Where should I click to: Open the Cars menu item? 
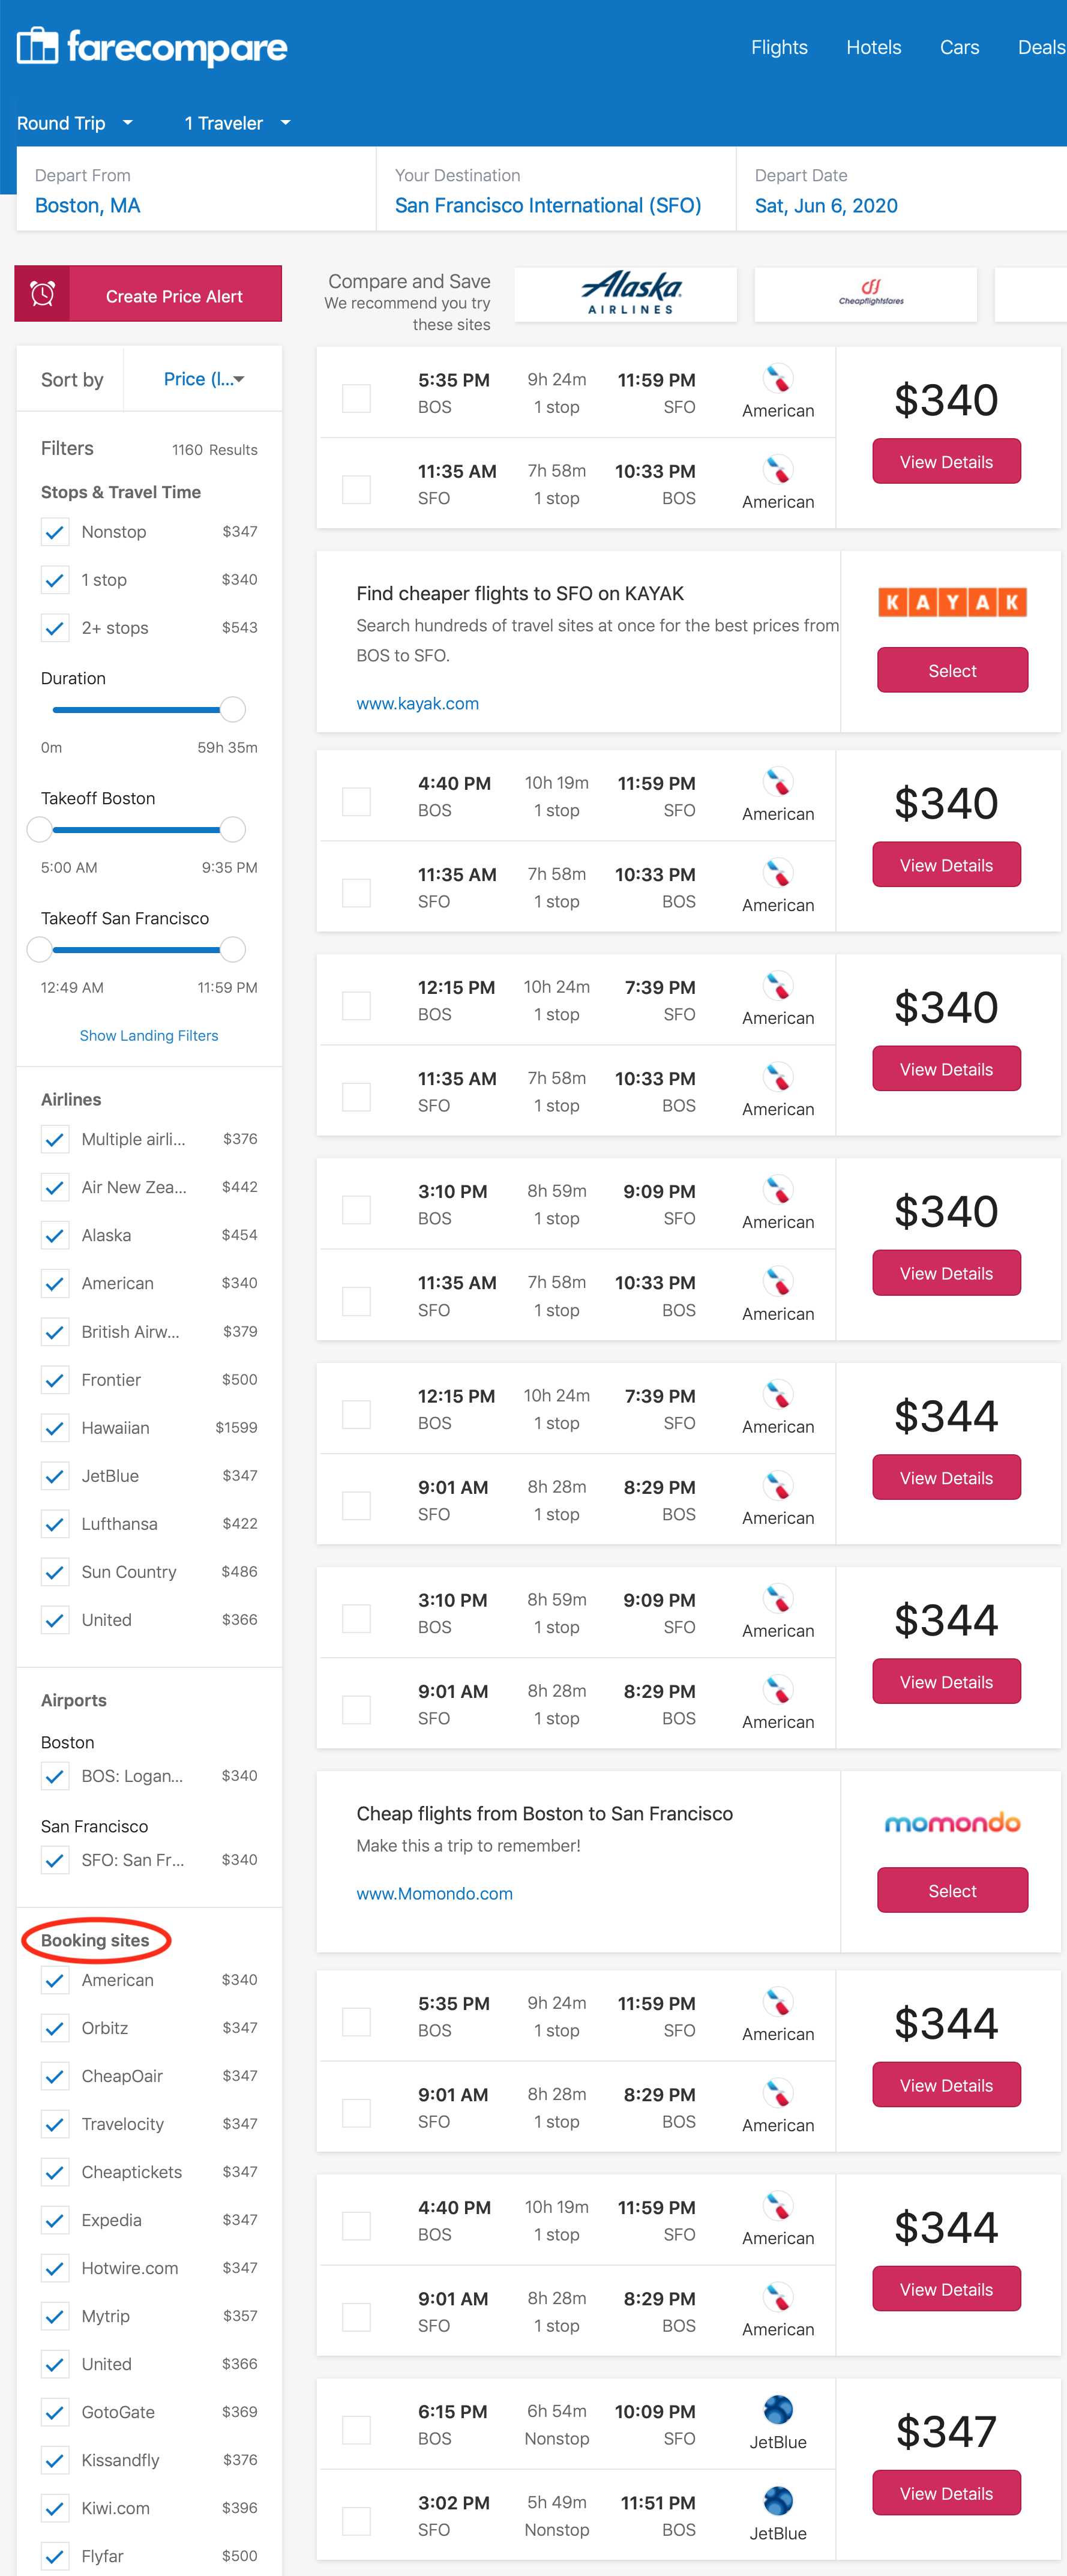tap(959, 47)
